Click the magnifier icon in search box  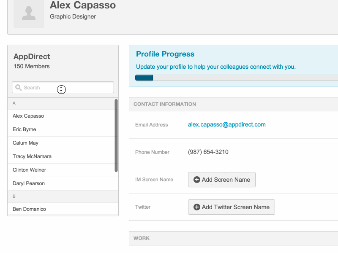(18, 88)
